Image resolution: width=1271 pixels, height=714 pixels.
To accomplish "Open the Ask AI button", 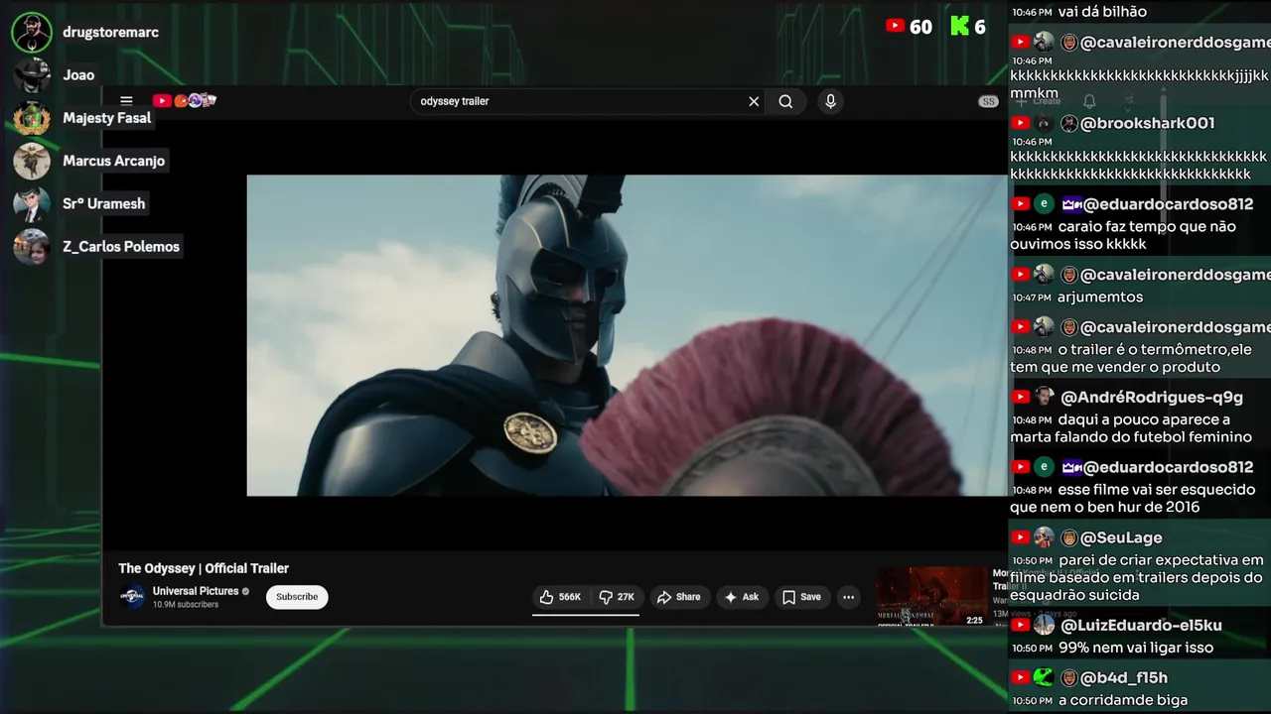I will coord(742,597).
